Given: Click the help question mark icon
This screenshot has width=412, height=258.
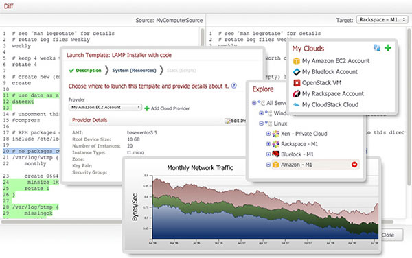Looking at the screenshot, I should (x=234, y=86).
